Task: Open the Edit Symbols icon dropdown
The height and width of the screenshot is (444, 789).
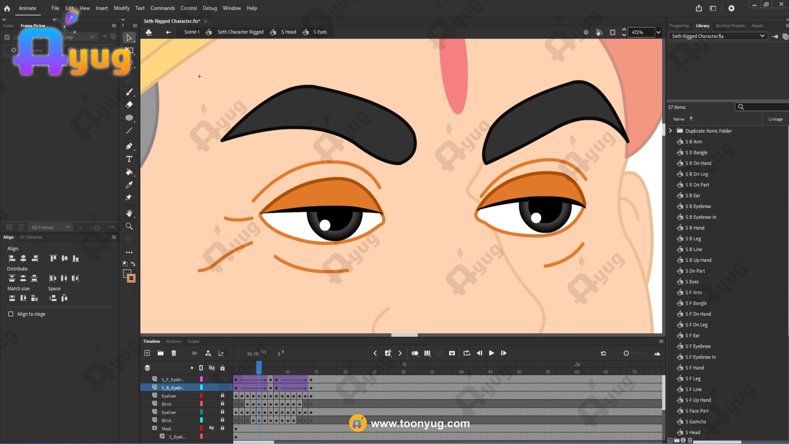Action: click(x=148, y=32)
